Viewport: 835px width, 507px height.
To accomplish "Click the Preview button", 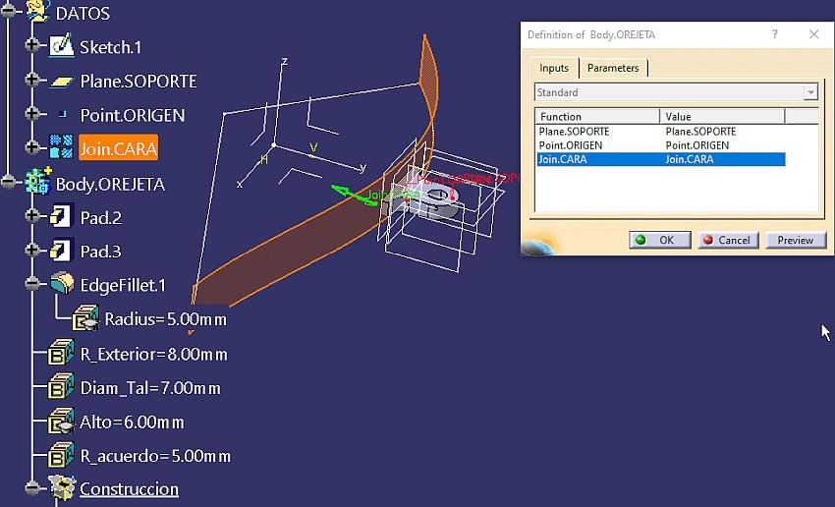I will pos(796,240).
